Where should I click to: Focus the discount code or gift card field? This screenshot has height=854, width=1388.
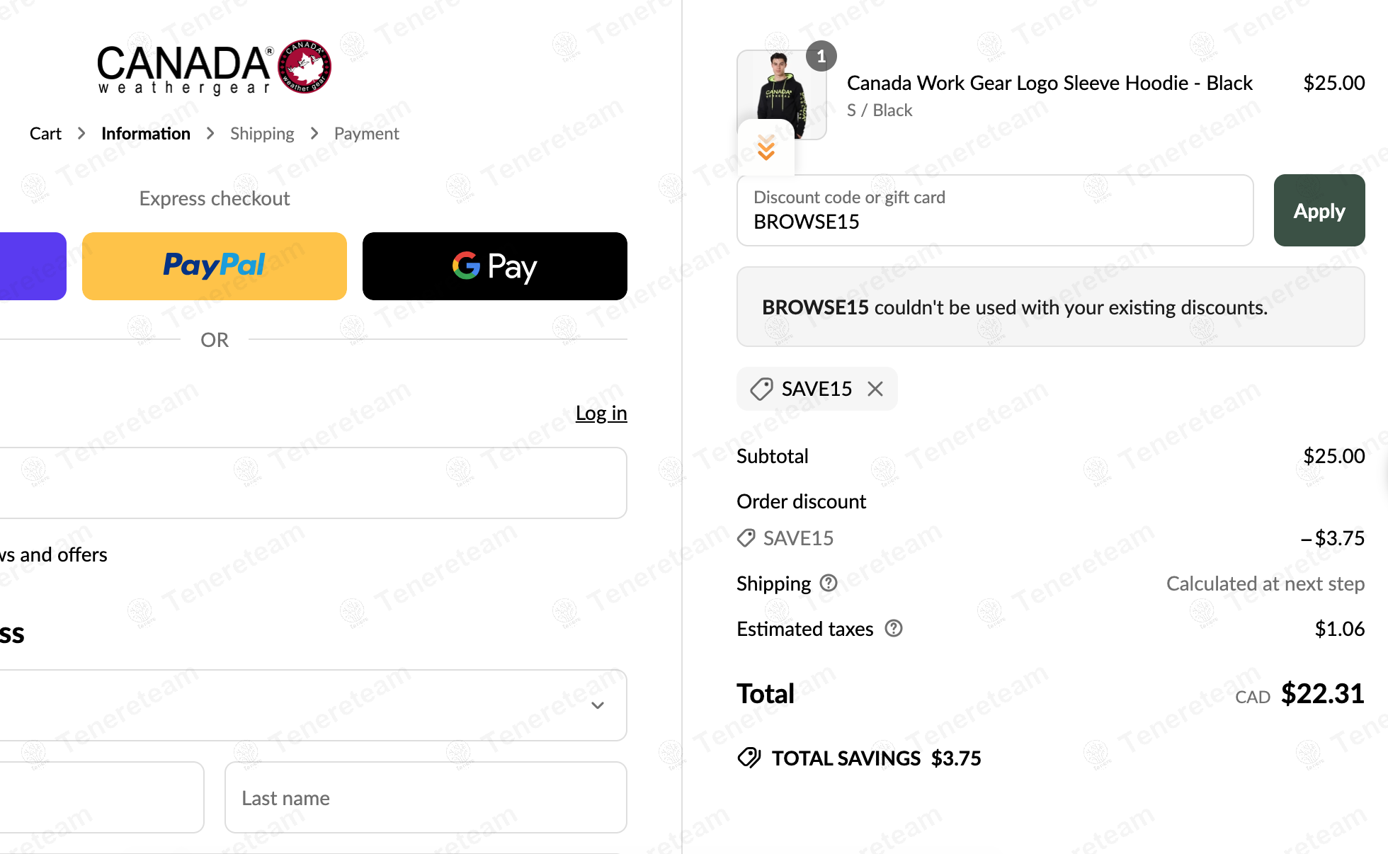click(994, 210)
